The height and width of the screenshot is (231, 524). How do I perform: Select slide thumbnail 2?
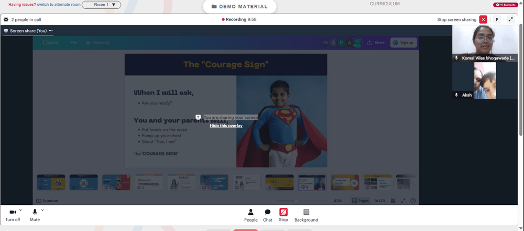(x=83, y=182)
